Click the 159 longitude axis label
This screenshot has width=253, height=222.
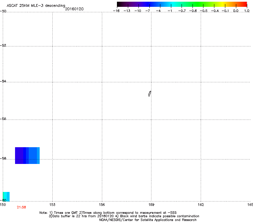pyautogui.click(x=151, y=205)
